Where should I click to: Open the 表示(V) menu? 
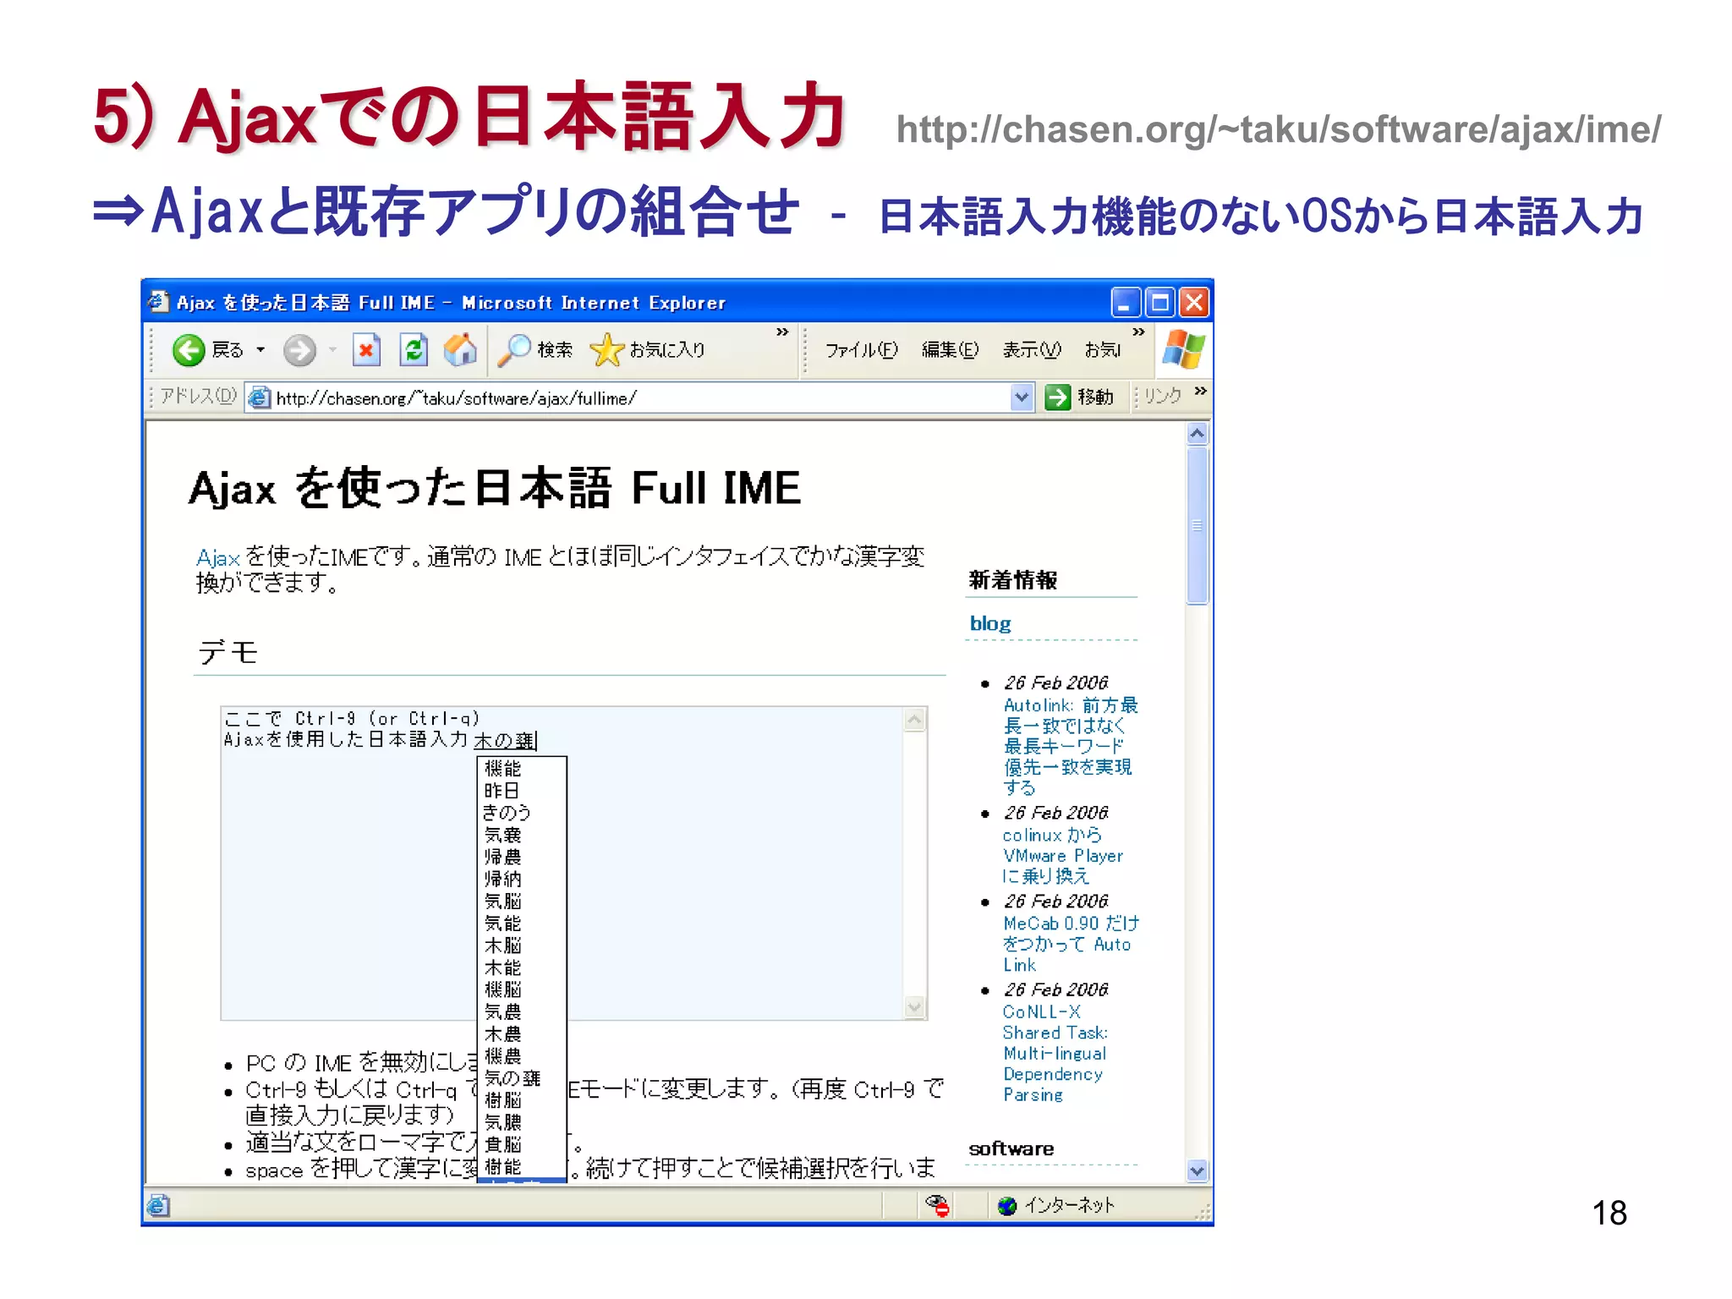coord(1032,350)
